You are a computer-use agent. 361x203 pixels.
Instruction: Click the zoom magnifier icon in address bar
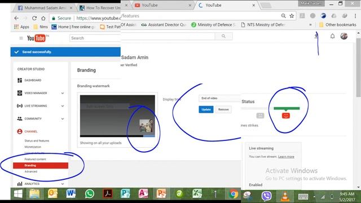click(x=283, y=16)
